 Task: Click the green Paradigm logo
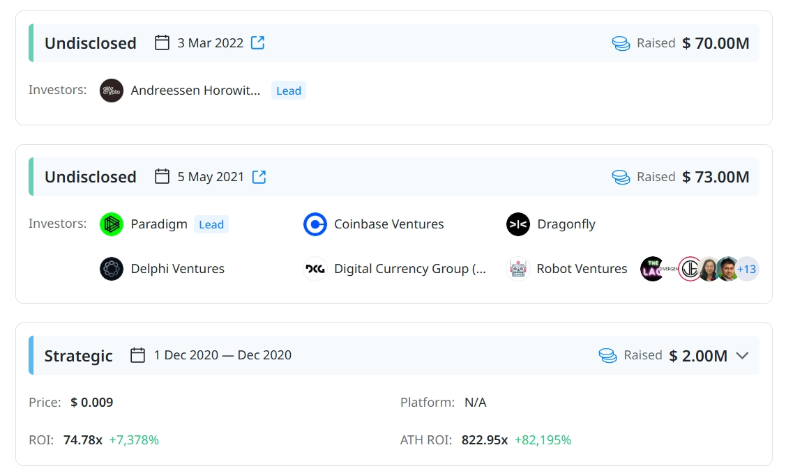[112, 224]
